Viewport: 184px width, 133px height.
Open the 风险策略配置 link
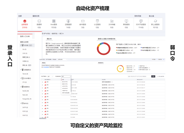point(47,66)
